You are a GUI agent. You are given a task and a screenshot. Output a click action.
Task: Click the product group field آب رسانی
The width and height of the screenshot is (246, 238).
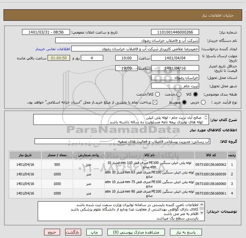122,141
